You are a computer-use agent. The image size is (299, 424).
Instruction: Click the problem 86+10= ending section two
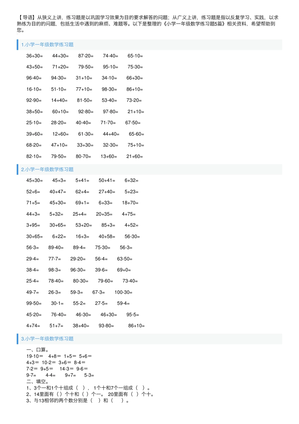tap(137, 326)
